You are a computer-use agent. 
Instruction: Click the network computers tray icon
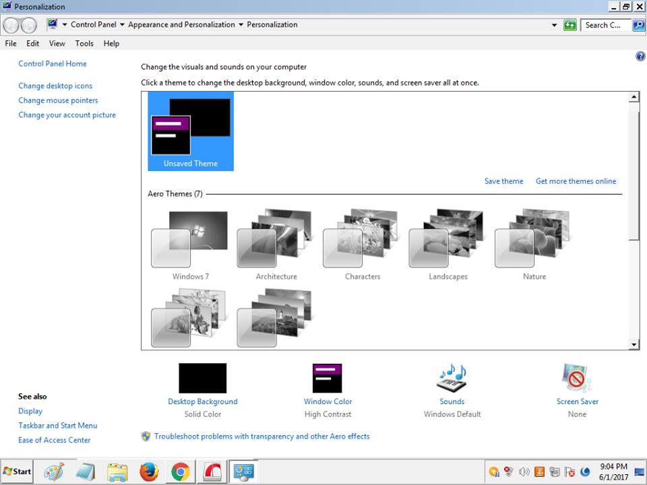coord(555,472)
